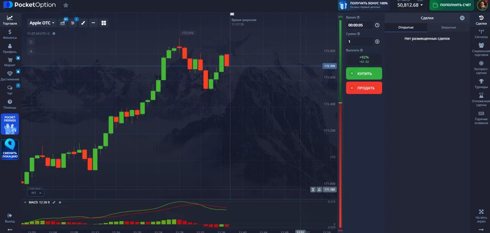Open the Турниры tournaments panel
Viewport: 490px width, 233px height.
[x=481, y=84]
